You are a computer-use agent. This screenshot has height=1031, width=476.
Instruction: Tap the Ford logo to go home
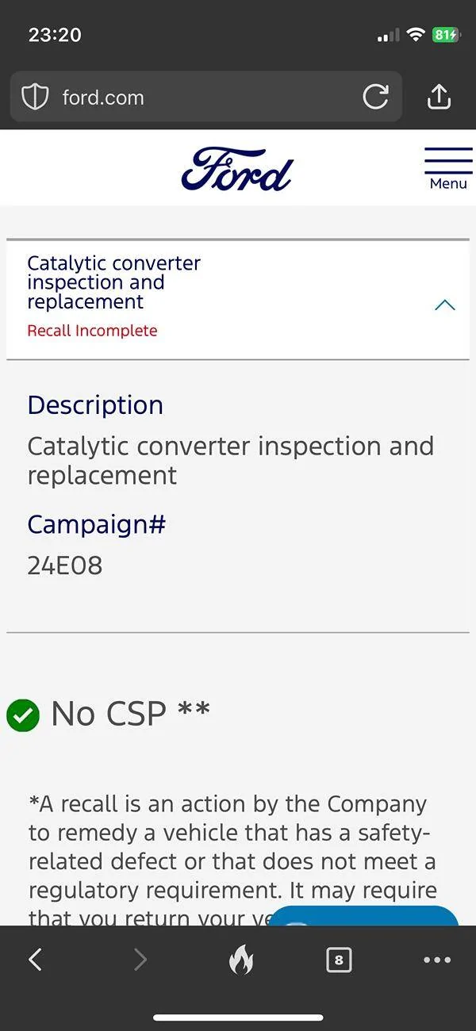pos(236,168)
